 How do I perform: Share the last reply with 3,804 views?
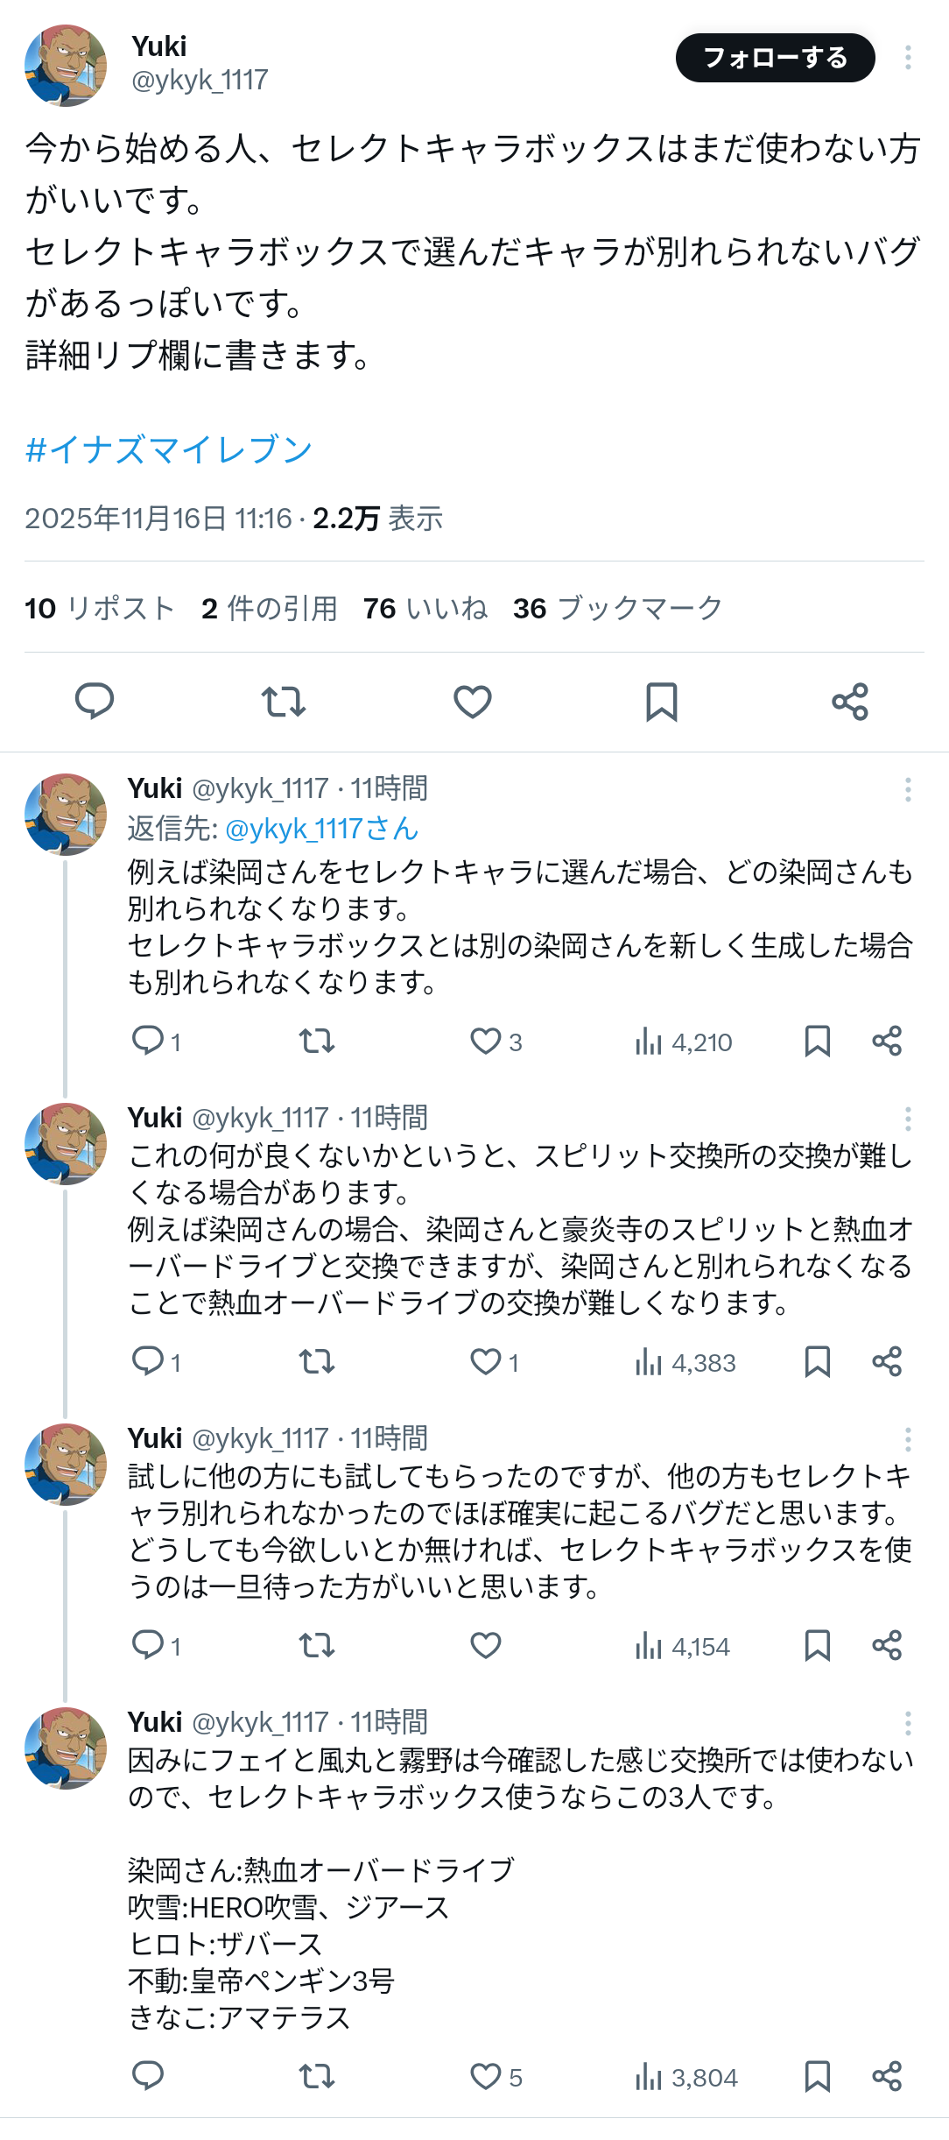(887, 2076)
